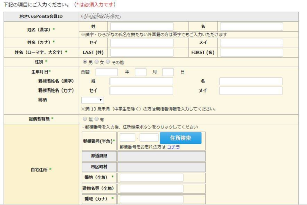Select the 男 gender radio button
This screenshot has height=205, width=307.
[85, 62]
